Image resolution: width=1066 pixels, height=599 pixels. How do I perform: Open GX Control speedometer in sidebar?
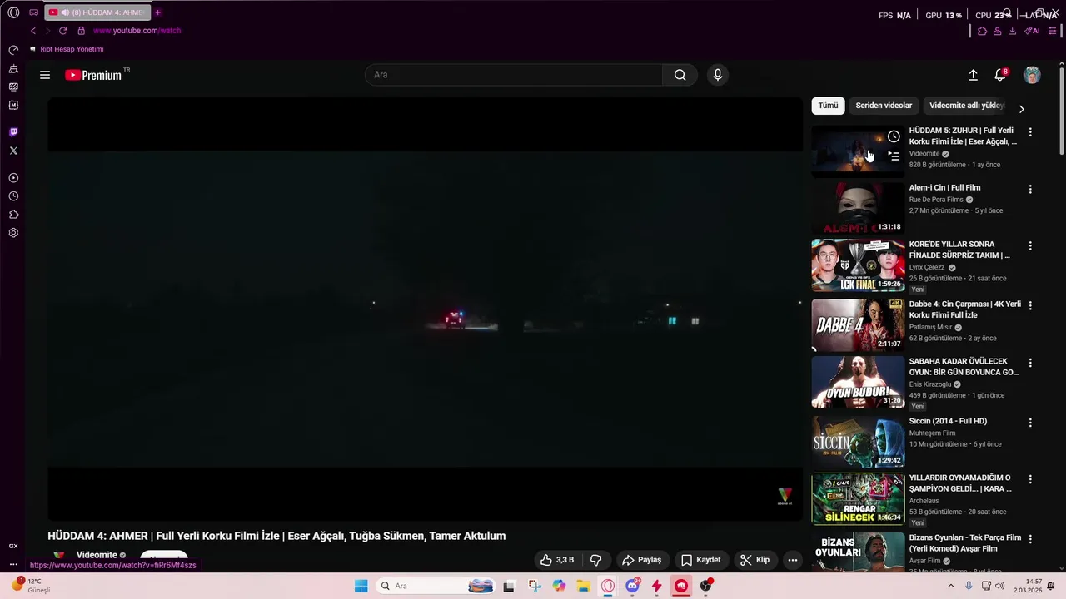coord(13,50)
